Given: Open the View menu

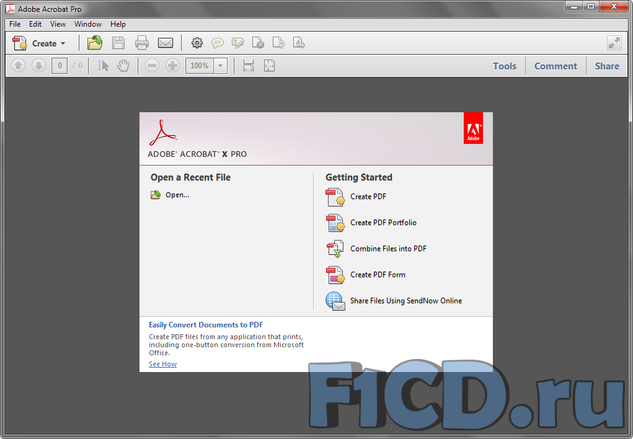Looking at the screenshot, I should point(58,24).
